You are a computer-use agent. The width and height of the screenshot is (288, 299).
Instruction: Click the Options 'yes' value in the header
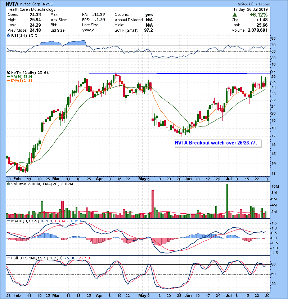coord(149,15)
